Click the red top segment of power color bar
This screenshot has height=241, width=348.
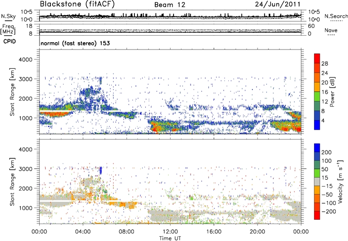[317, 58]
